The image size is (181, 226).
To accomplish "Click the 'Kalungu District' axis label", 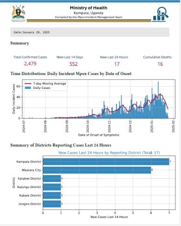I will click(29, 187).
